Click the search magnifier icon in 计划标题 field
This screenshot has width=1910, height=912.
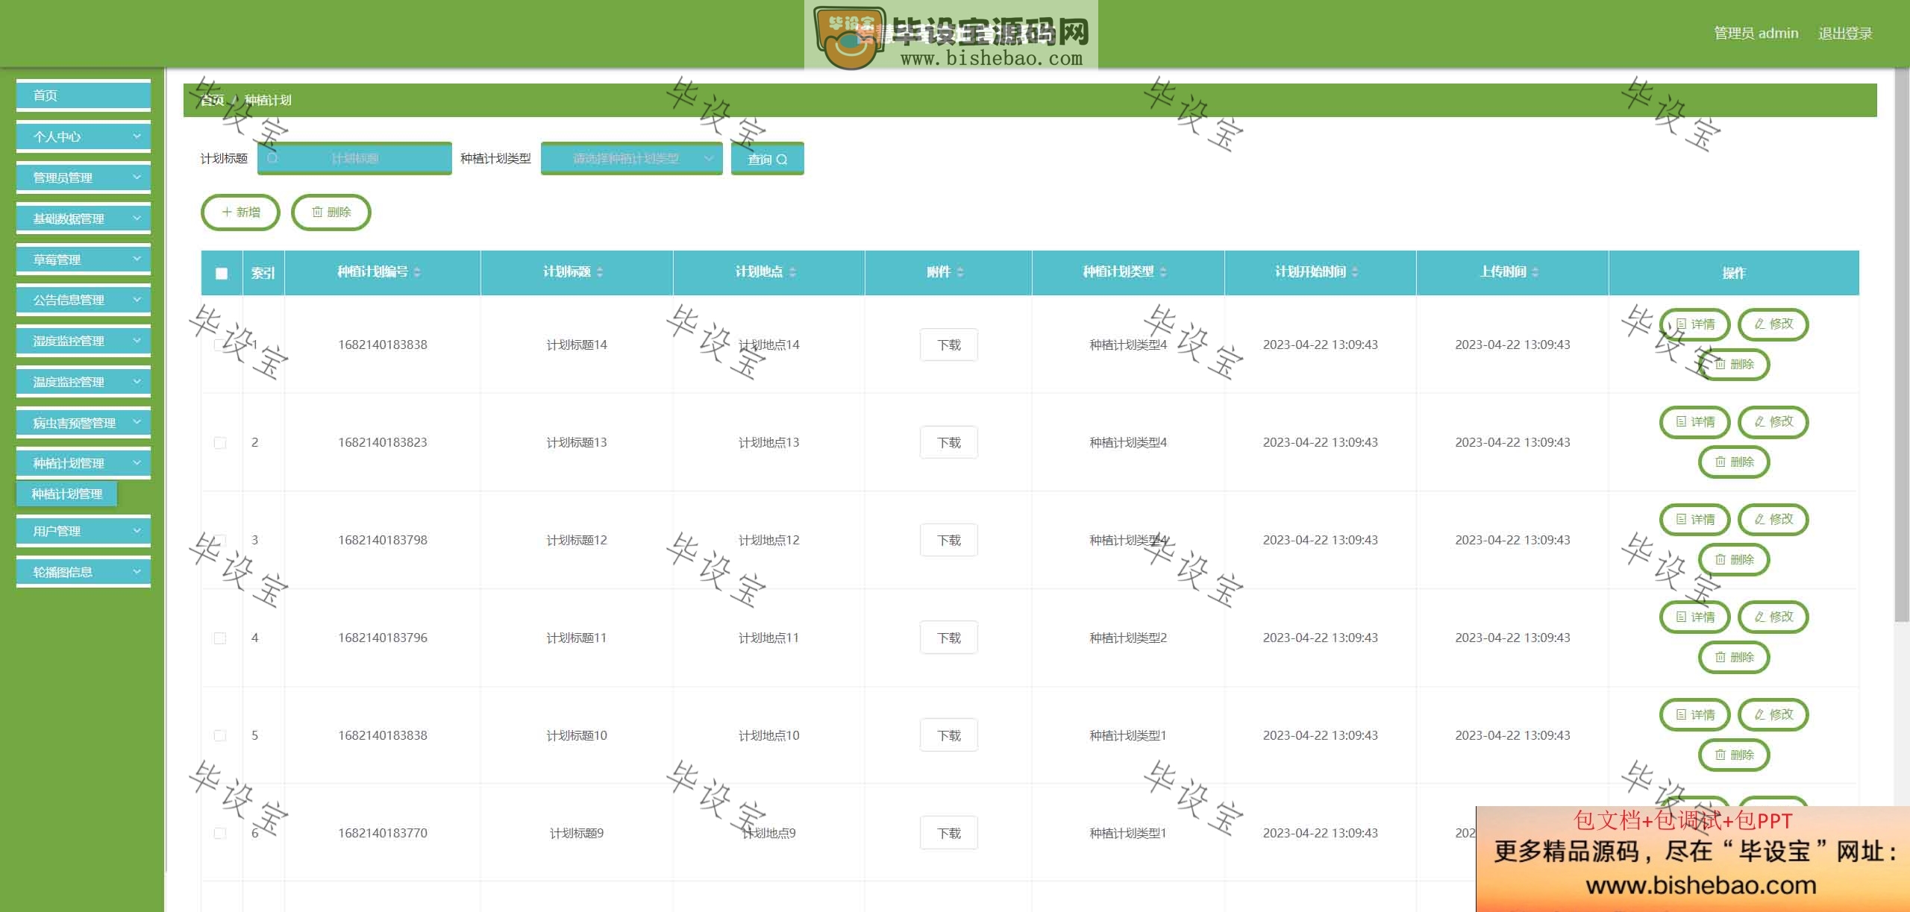pos(272,158)
